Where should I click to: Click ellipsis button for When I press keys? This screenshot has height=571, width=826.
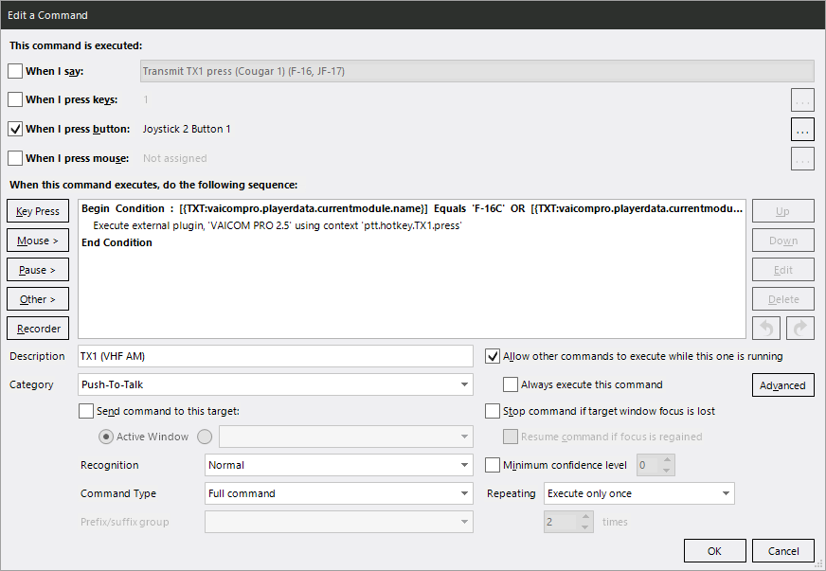[x=802, y=100]
